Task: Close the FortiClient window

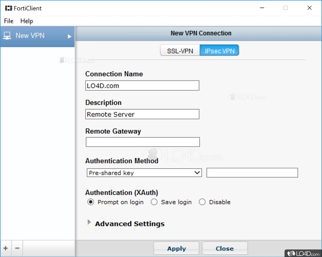Action: click(309, 8)
